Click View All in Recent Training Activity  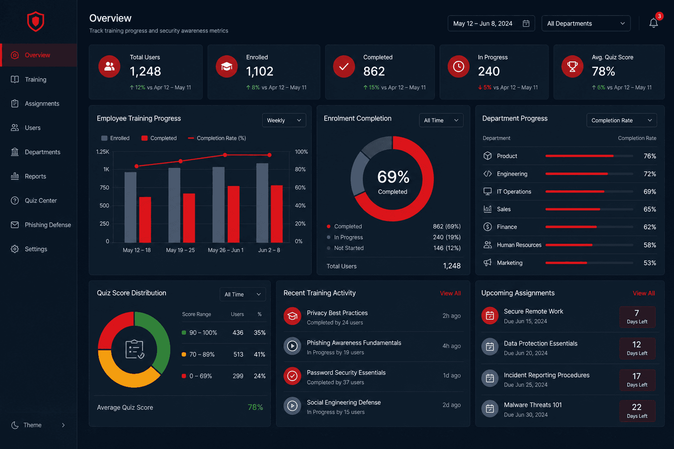tap(450, 293)
